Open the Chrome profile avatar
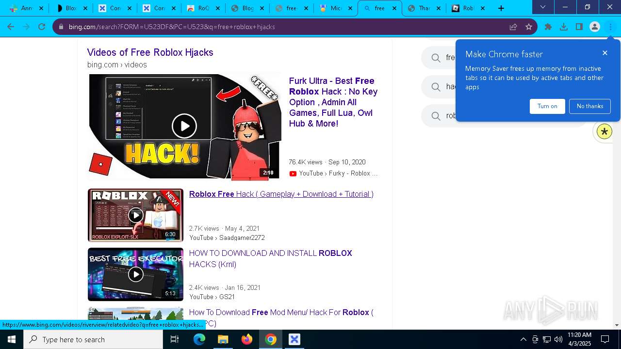The width and height of the screenshot is (621, 349). (x=595, y=27)
